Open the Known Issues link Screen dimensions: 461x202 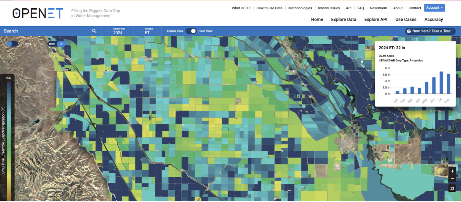coord(329,8)
